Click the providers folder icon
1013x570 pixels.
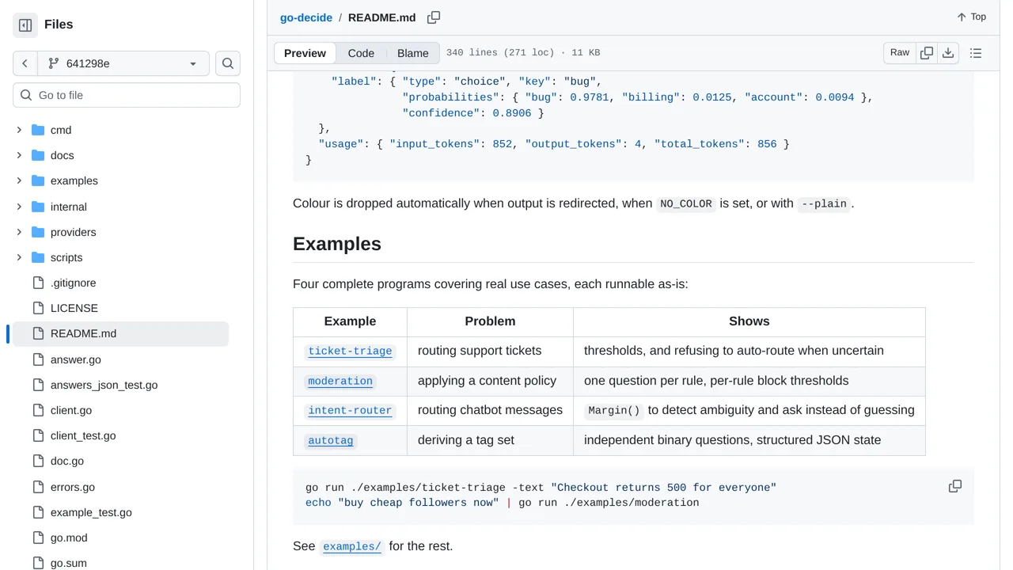(38, 232)
